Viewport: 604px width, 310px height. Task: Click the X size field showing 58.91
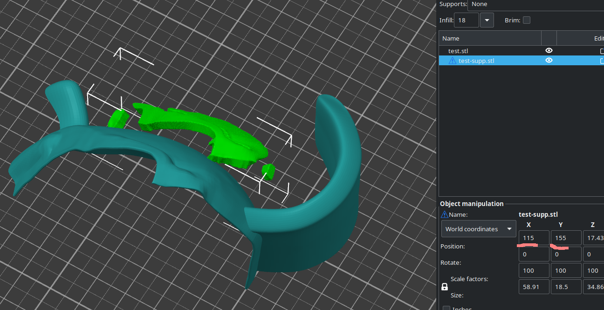coord(534,287)
